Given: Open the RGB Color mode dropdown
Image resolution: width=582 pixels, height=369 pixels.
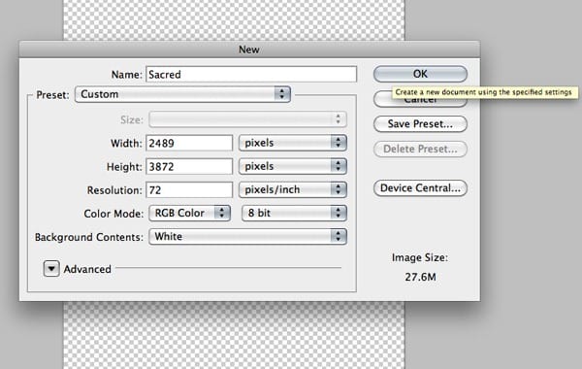Looking at the screenshot, I should (190, 214).
